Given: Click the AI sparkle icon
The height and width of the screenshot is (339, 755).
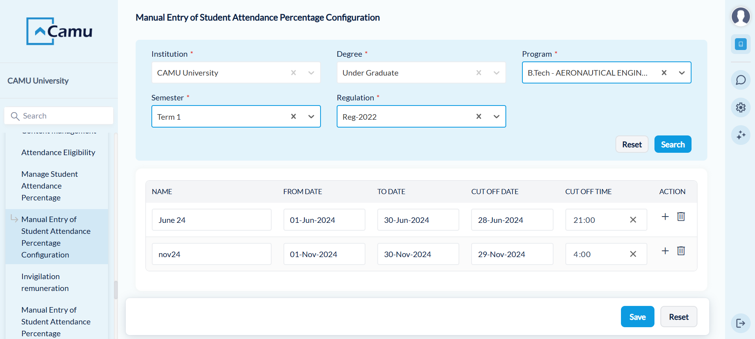Looking at the screenshot, I should point(741,135).
